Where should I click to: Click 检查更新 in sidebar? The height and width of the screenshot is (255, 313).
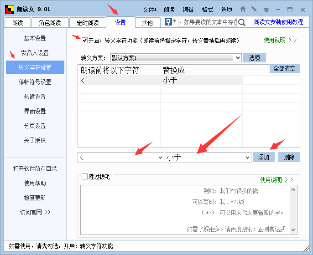point(35,198)
